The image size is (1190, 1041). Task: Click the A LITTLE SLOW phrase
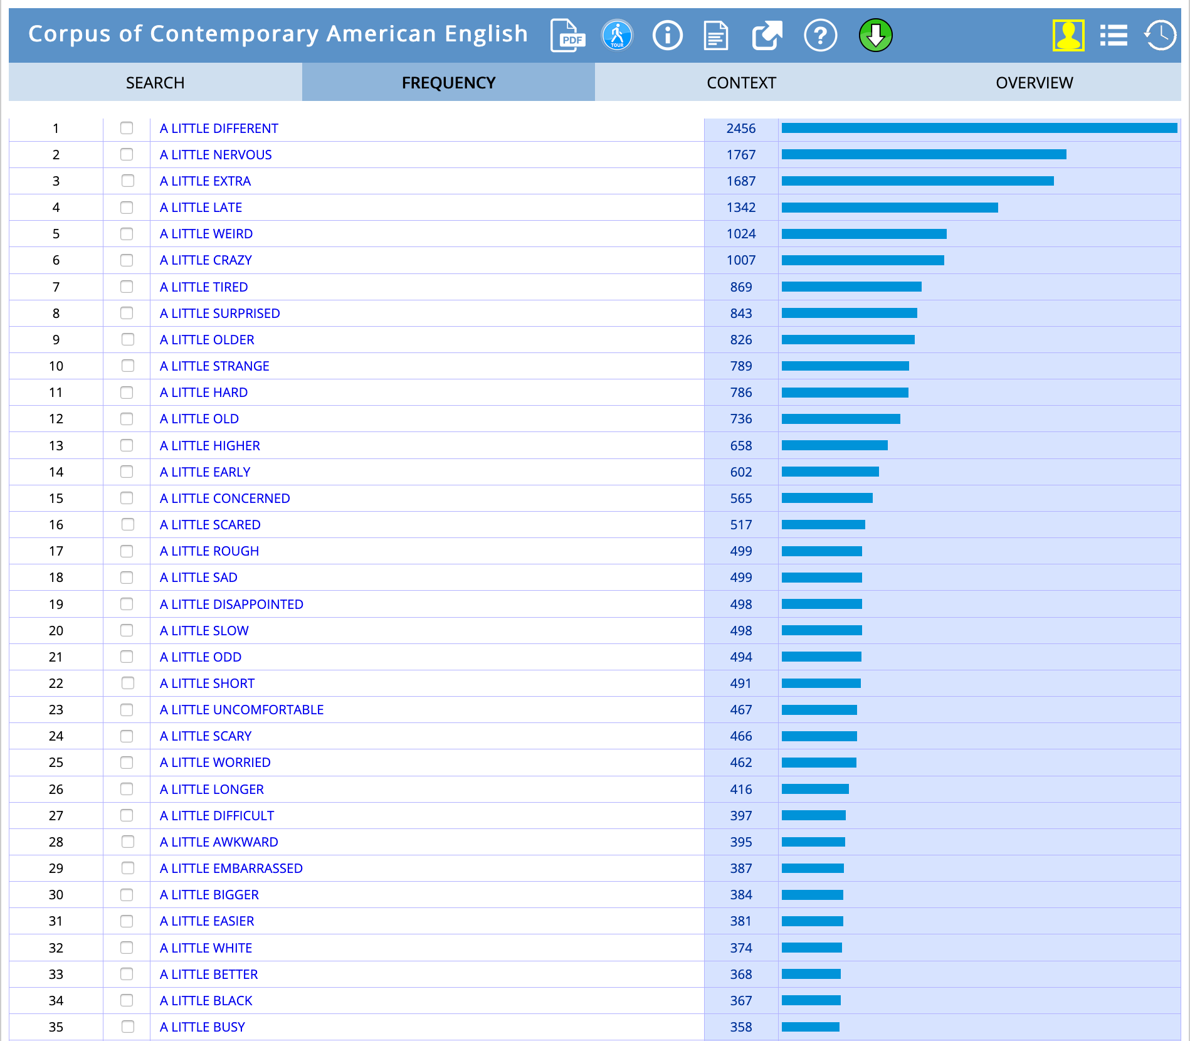[204, 631]
